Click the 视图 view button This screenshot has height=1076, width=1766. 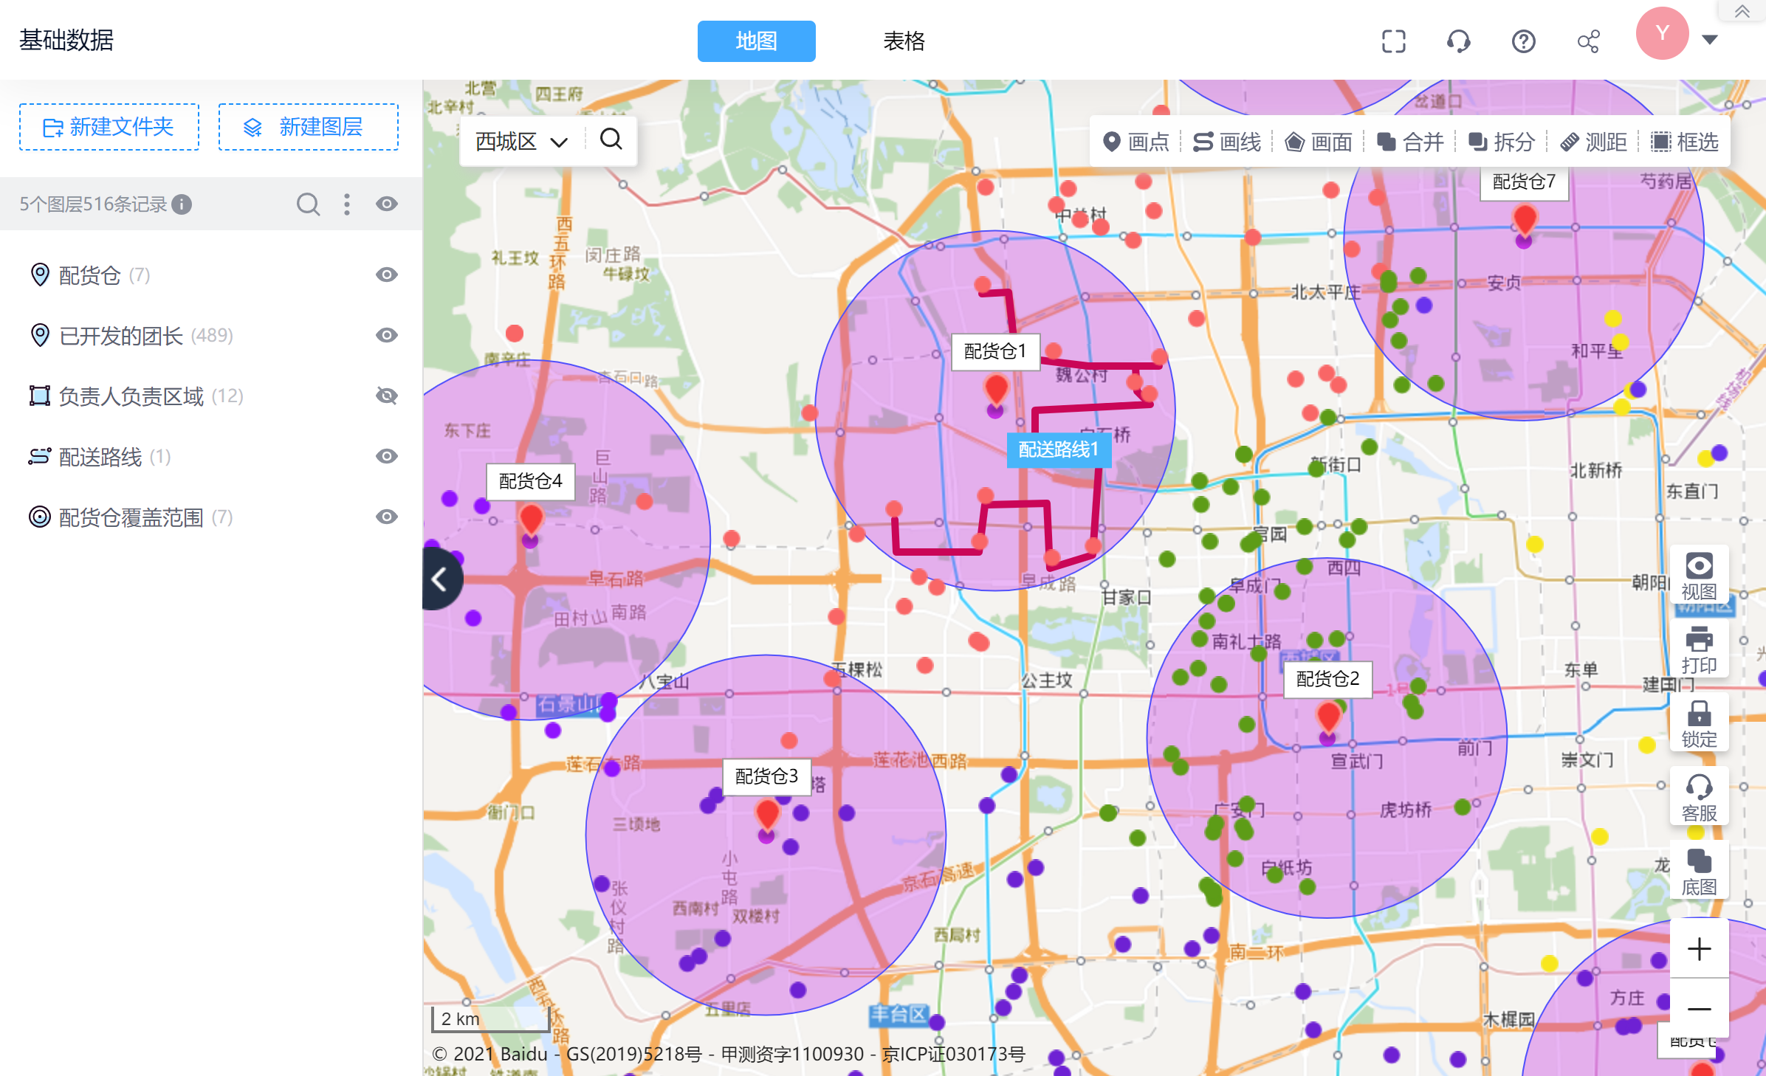point(1699,576)
